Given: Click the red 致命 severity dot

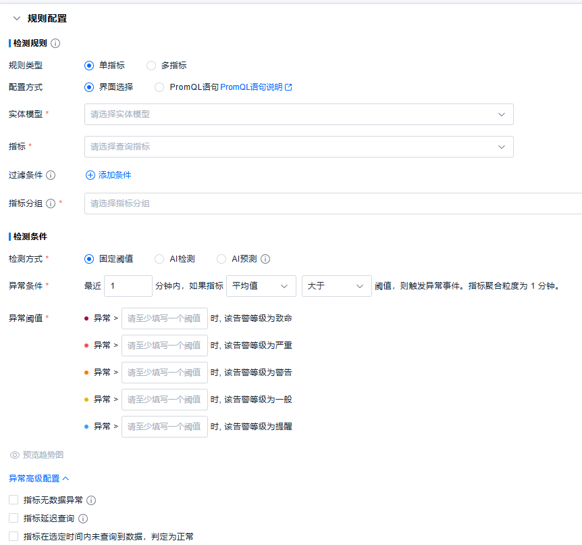Looking at the screenshot, I should pyautogui.click(x=86, y=318).
